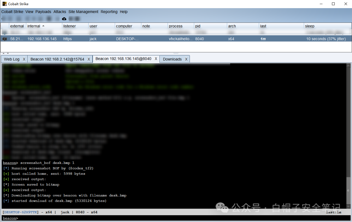Image resolution: width=352 pixels, height=222 pixels.
Task: Click DESKTOP-S2H9TTK in console status bar
Action: 21,212
